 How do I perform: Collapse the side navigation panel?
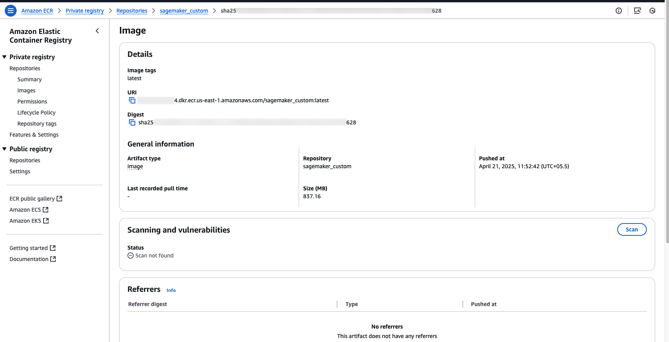(97, 31)
